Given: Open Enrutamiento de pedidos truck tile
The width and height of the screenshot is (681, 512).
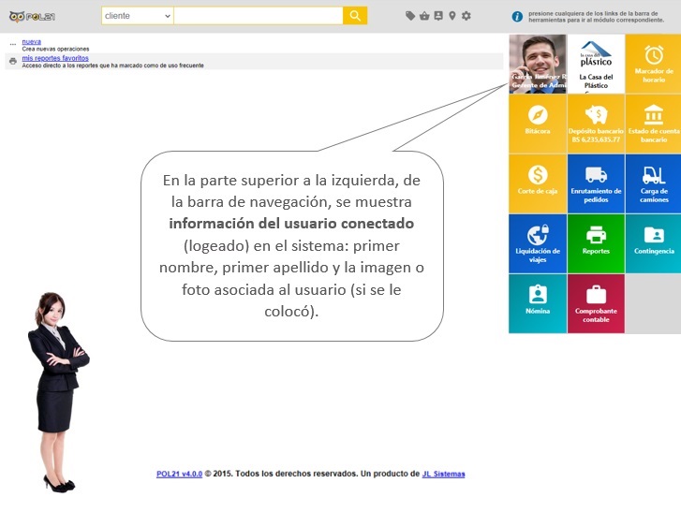Looking at the screenshot, I should point(596,183).
